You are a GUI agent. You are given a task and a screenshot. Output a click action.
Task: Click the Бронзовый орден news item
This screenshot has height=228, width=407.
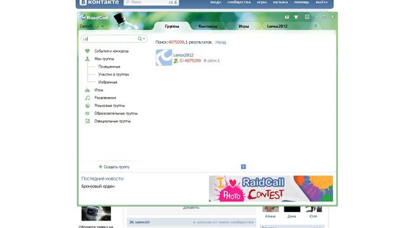click(x=98, y=186)
